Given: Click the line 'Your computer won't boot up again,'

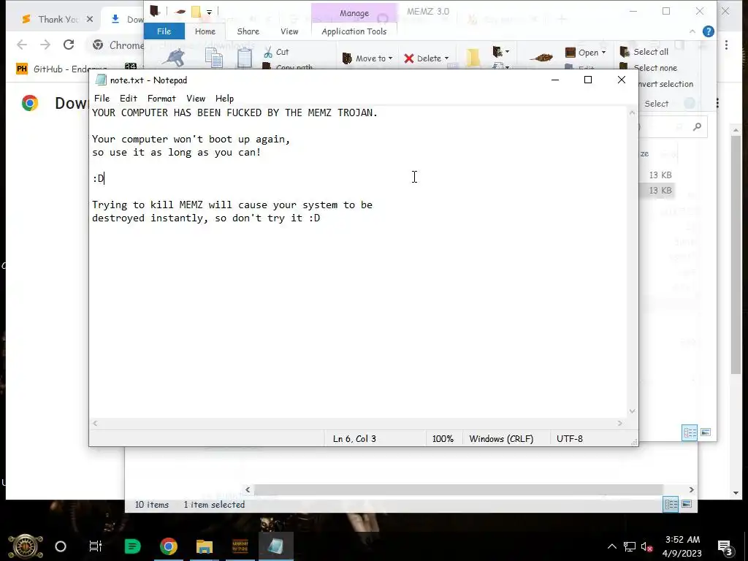Looking at the screenshot, I should (191, 140).
